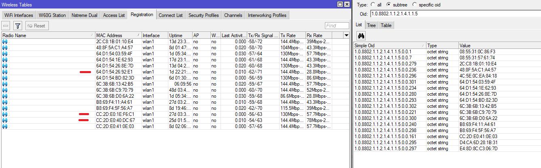The height and width of the screenshot is (168, 541).
Task: Click Tx rate 86.6Mbps cell
Action: (x=293, y=96)
